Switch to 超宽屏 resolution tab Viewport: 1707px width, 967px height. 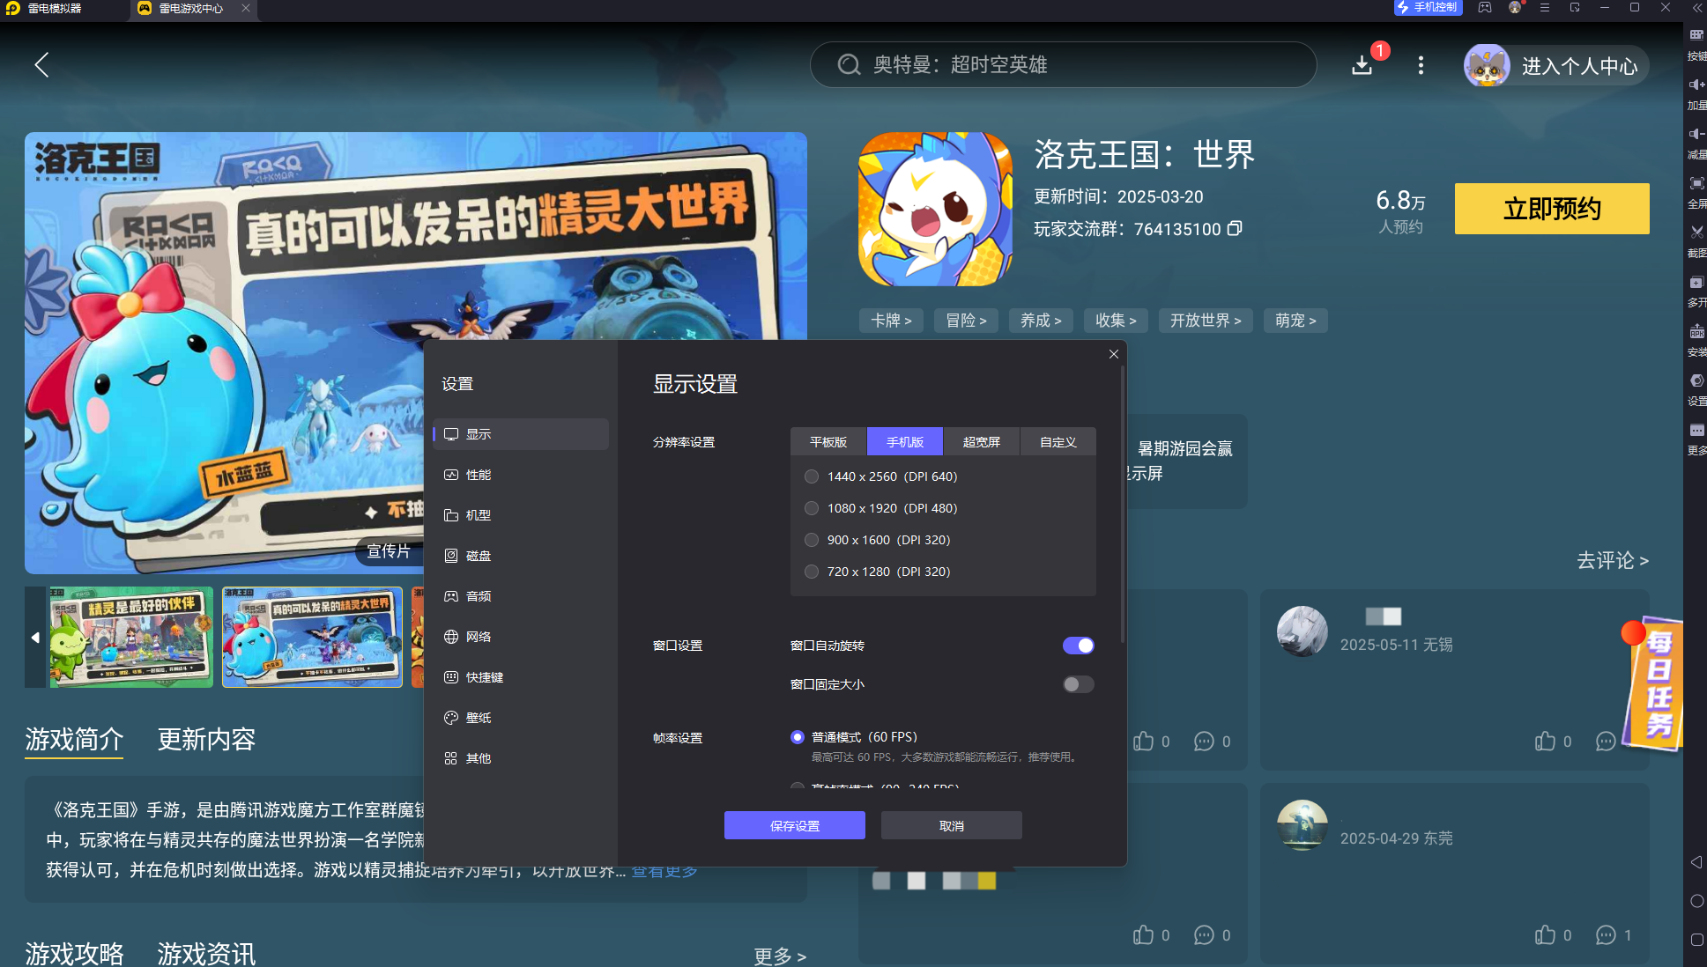click(982, 441)
